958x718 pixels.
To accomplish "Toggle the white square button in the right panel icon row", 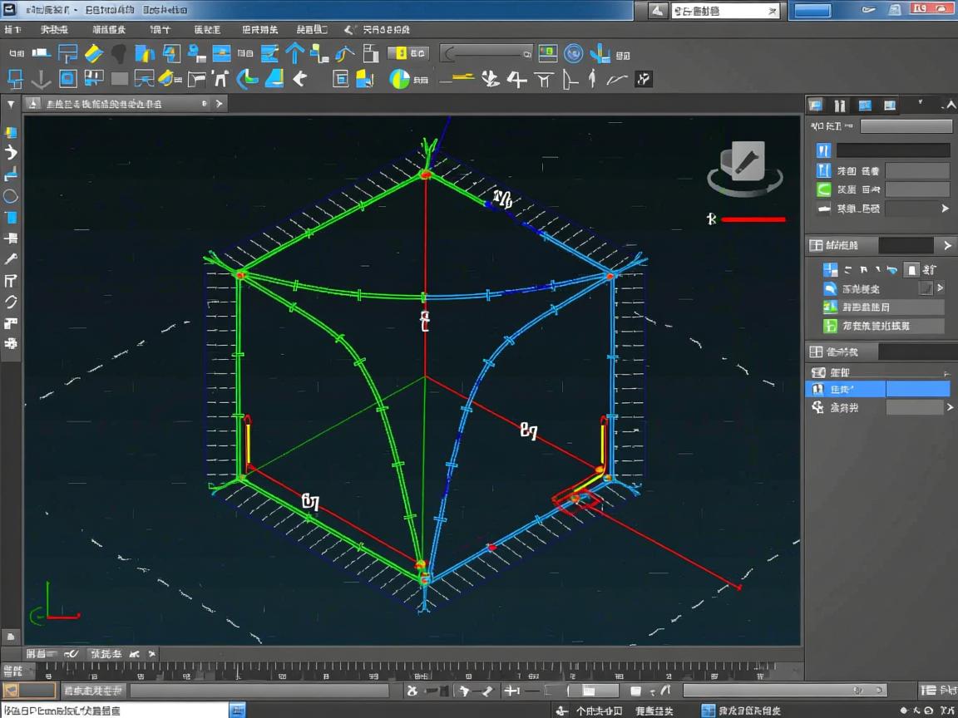I will 911,269.
